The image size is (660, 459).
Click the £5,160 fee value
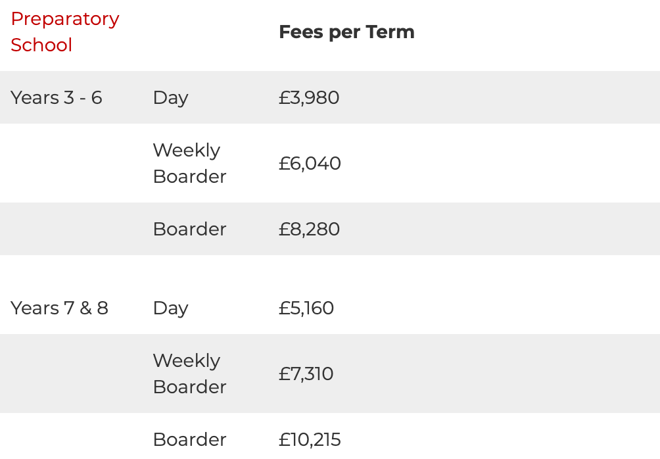tap(306, 308)
